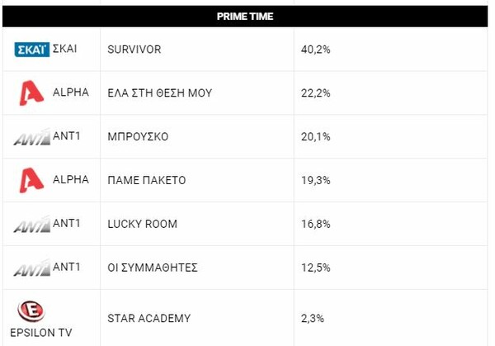This screenshot has height=346, width=495.
Task: Click the ALPHA logo beside ΕΛΑ ΣΤΗ ΘΕΣΗ ΜΟΥ
Action: pos(32,92)
